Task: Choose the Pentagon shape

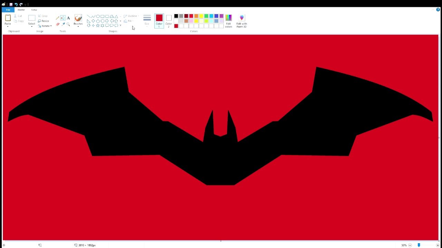Action: 98,21
